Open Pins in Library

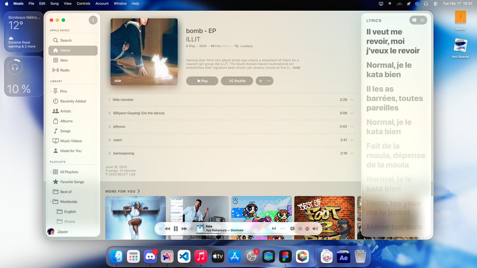pyautogui.click(x=73, y=91)
